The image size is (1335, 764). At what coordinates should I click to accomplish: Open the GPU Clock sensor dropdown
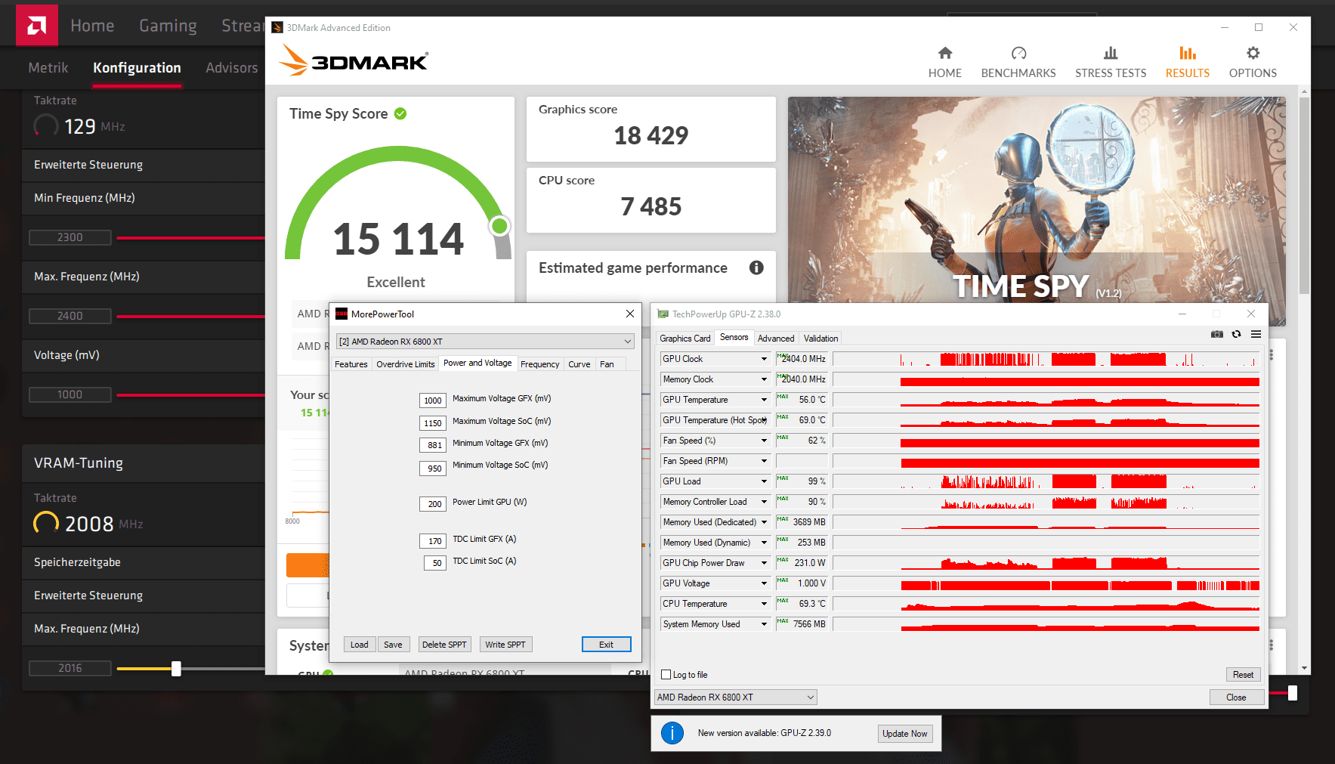tap(764, 359)
